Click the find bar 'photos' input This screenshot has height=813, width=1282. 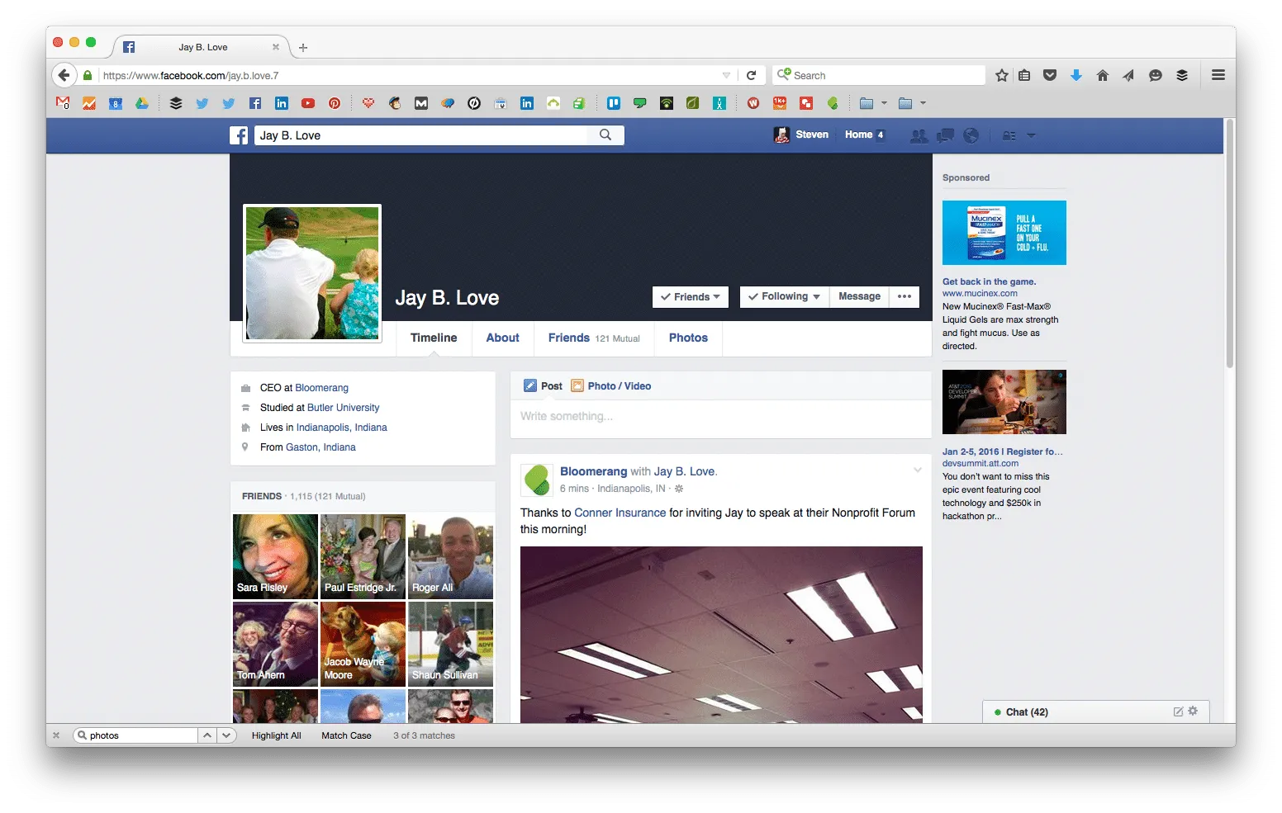(x=135, y=735)
